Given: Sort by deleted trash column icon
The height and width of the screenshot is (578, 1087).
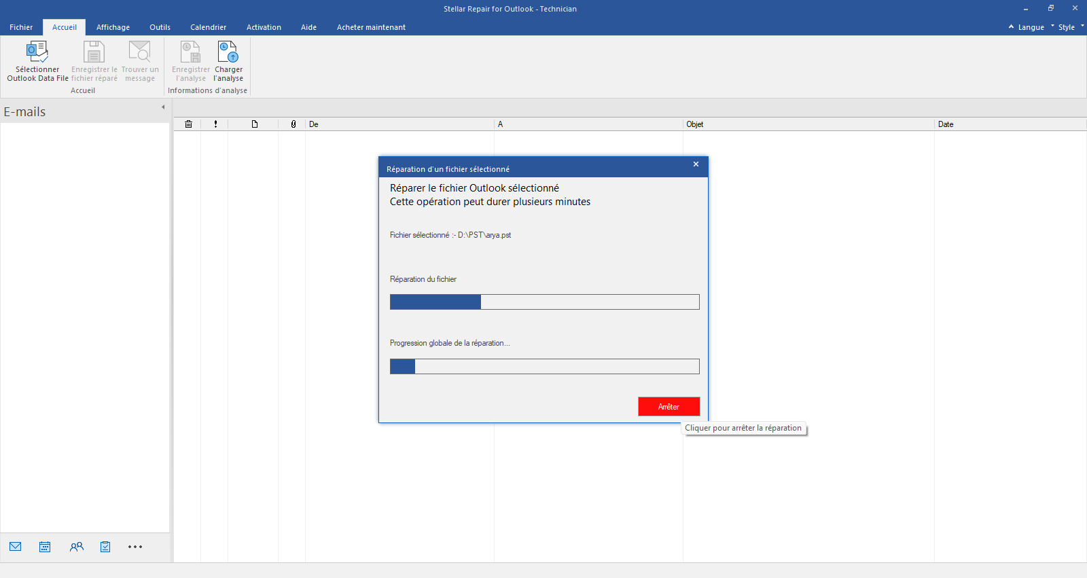Looking at the screenshot, I should [188, 124].
